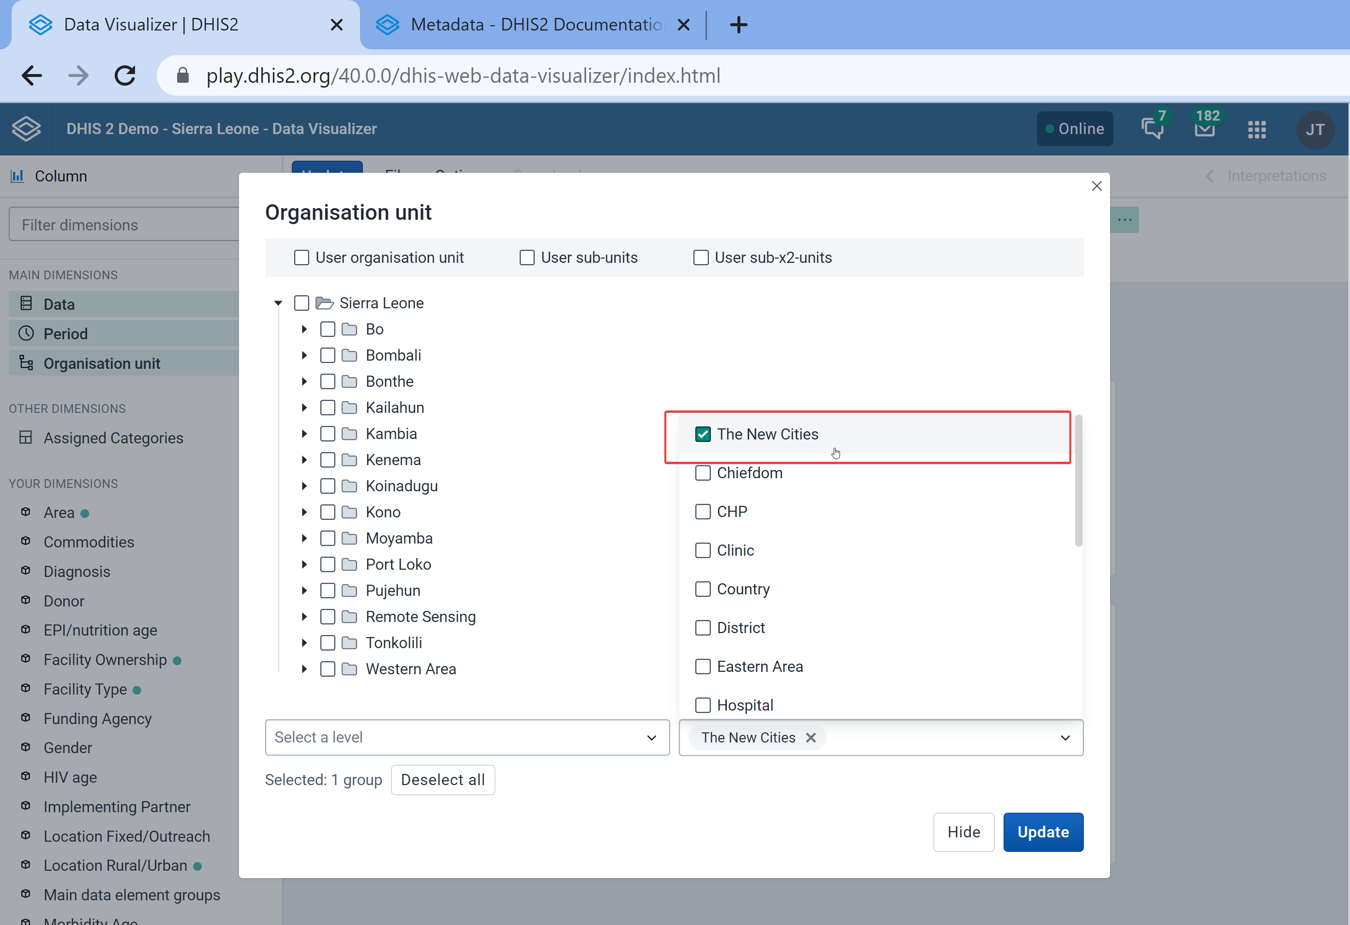Click the Organisation unit tree icon
1350x925 pixels.
click(x=26, y=363)
